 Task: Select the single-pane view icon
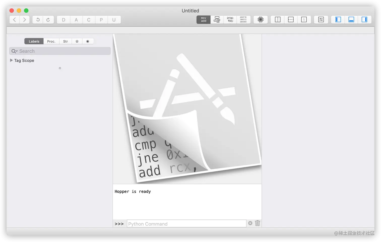[304, 20]
